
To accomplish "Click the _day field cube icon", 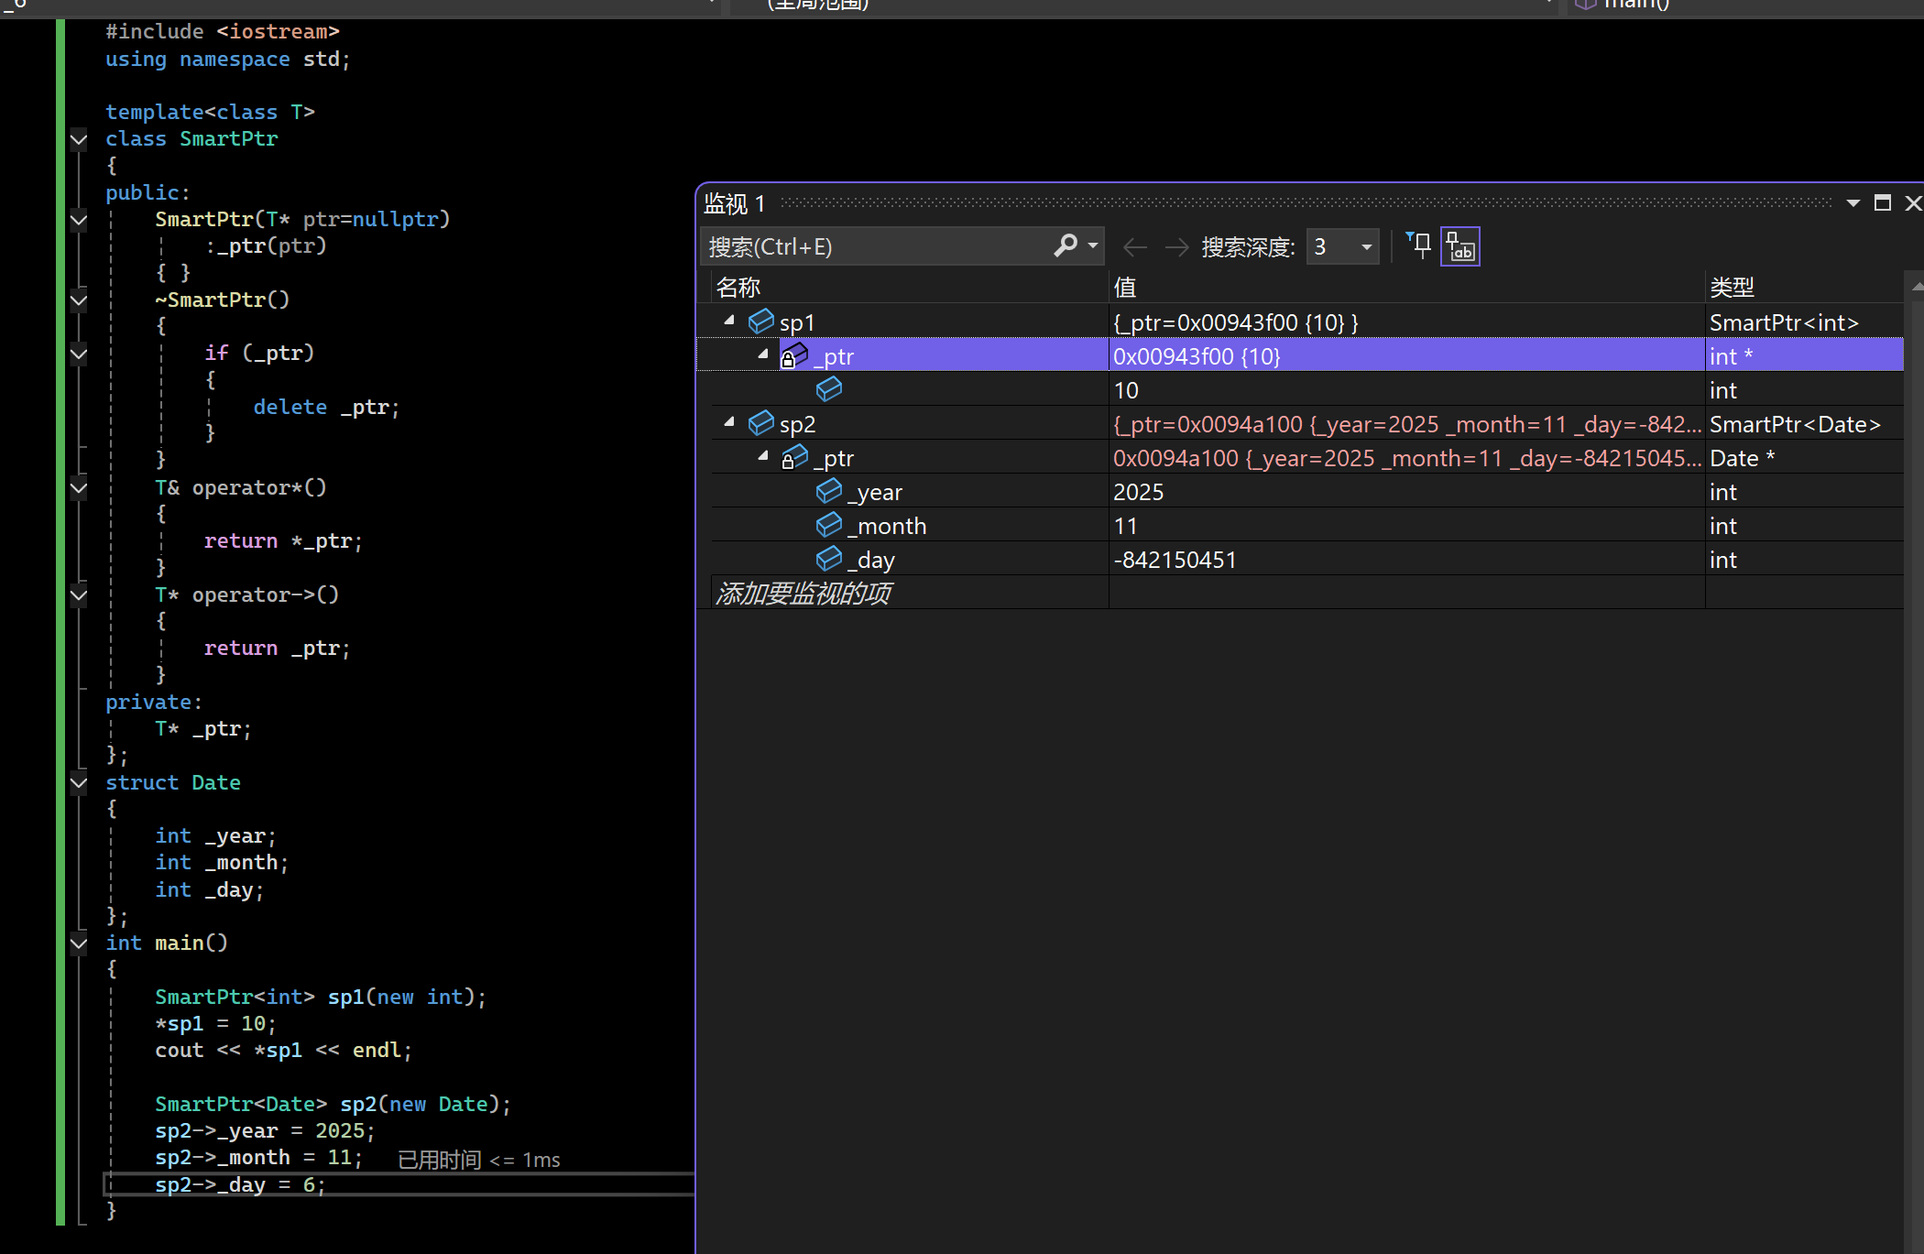I will 828,559.
